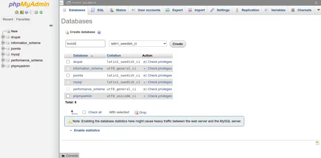321x158 pixels.
Task: Click privileges icon in the mysql row
Action: pos(145,82)
